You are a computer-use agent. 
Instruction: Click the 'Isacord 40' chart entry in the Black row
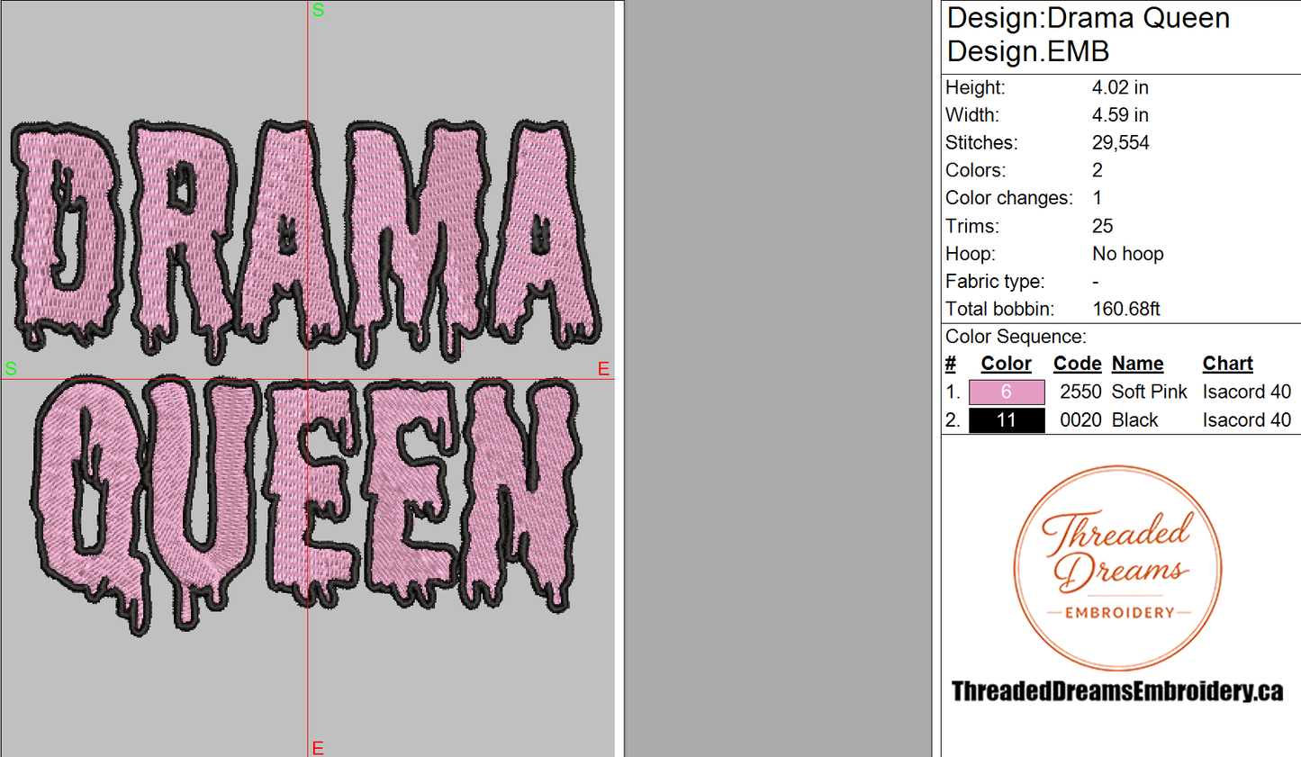point(1247,420)
